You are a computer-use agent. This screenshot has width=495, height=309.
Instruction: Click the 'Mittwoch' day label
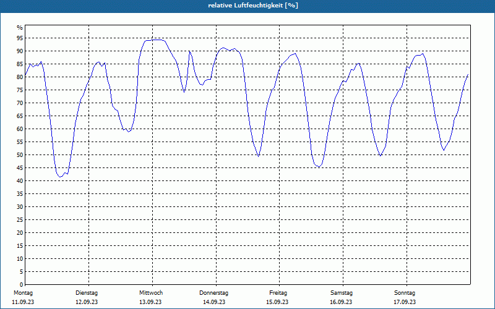pyautogui.click(x=151, y=293)
